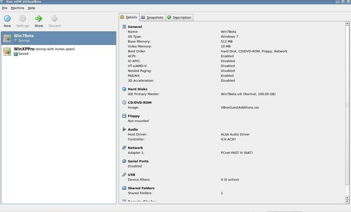Click the CD/DVD-ROM disc icon

click(124, 102)
